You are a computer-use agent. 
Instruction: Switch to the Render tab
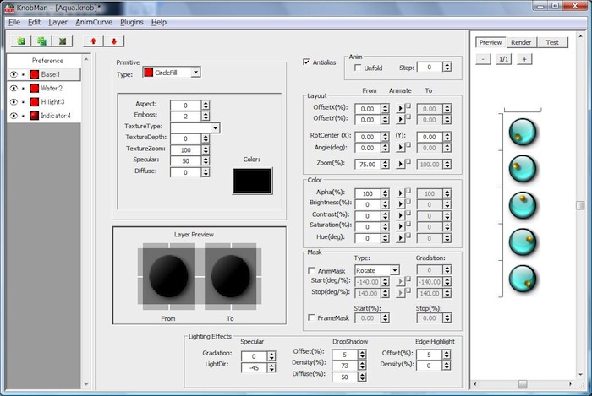tap(521, 42)
